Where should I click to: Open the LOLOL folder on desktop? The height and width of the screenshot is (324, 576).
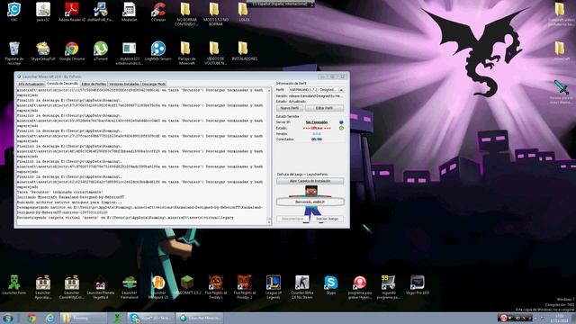[244, 12]
